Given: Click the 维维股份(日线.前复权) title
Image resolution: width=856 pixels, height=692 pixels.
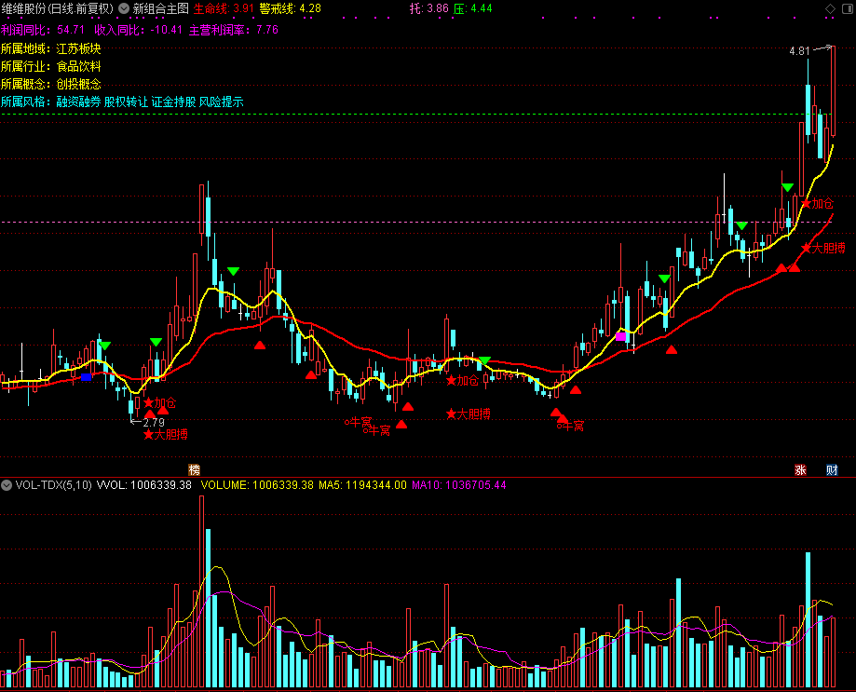Looking at the screenshot, I should (58, 8).
